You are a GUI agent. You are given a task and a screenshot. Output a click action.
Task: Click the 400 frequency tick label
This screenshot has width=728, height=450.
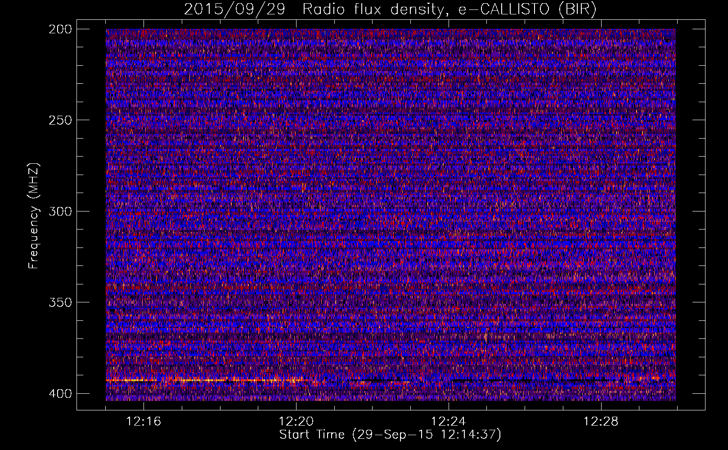click(60, 394)
